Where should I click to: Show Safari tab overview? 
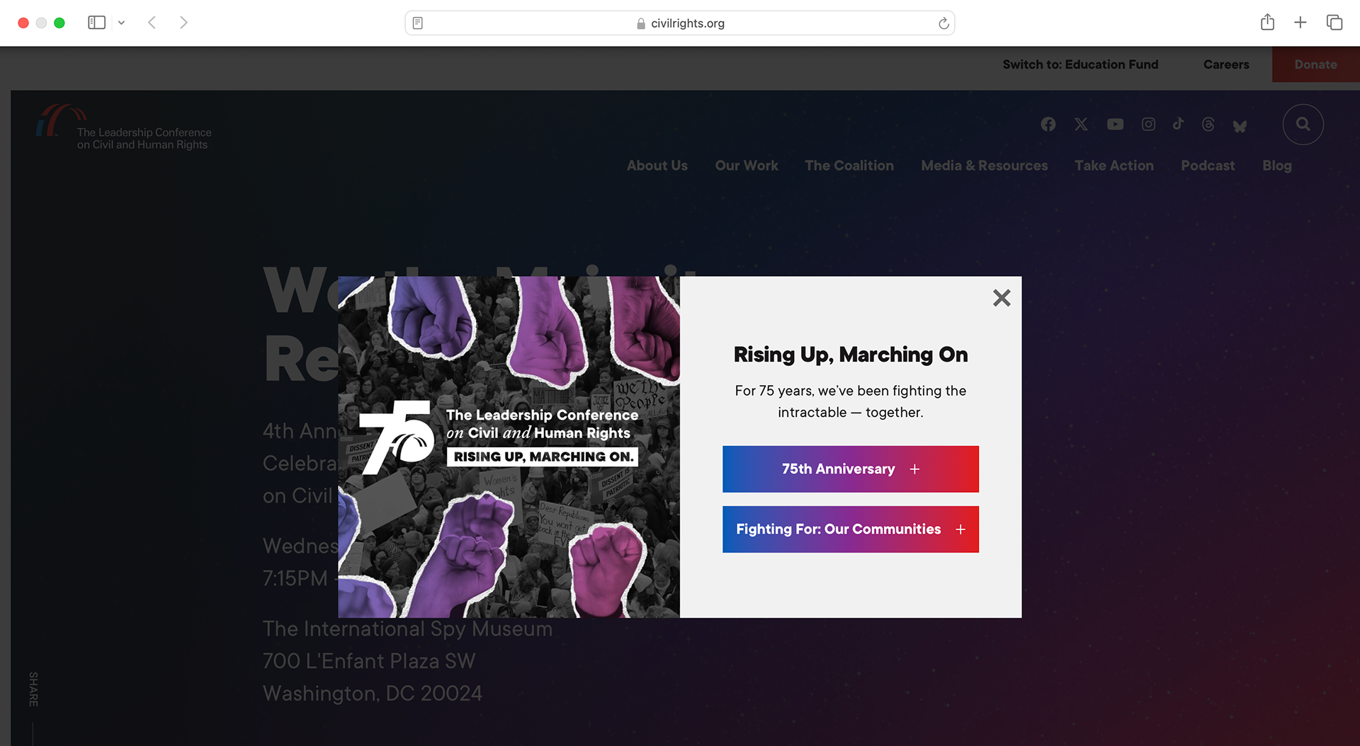tap(1334, 23)
